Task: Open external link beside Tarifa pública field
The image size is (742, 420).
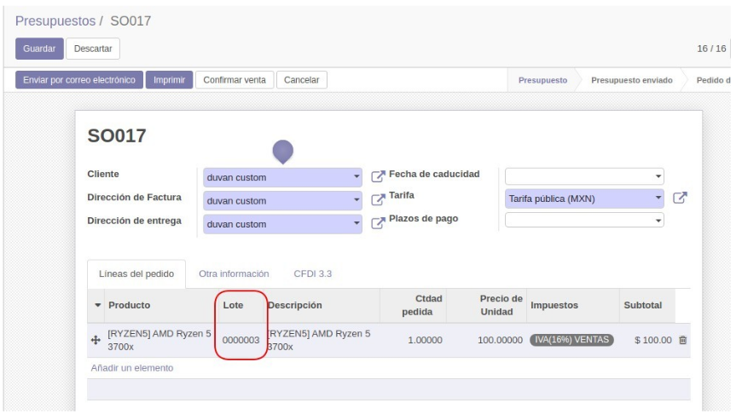Action: coord(680,199)
